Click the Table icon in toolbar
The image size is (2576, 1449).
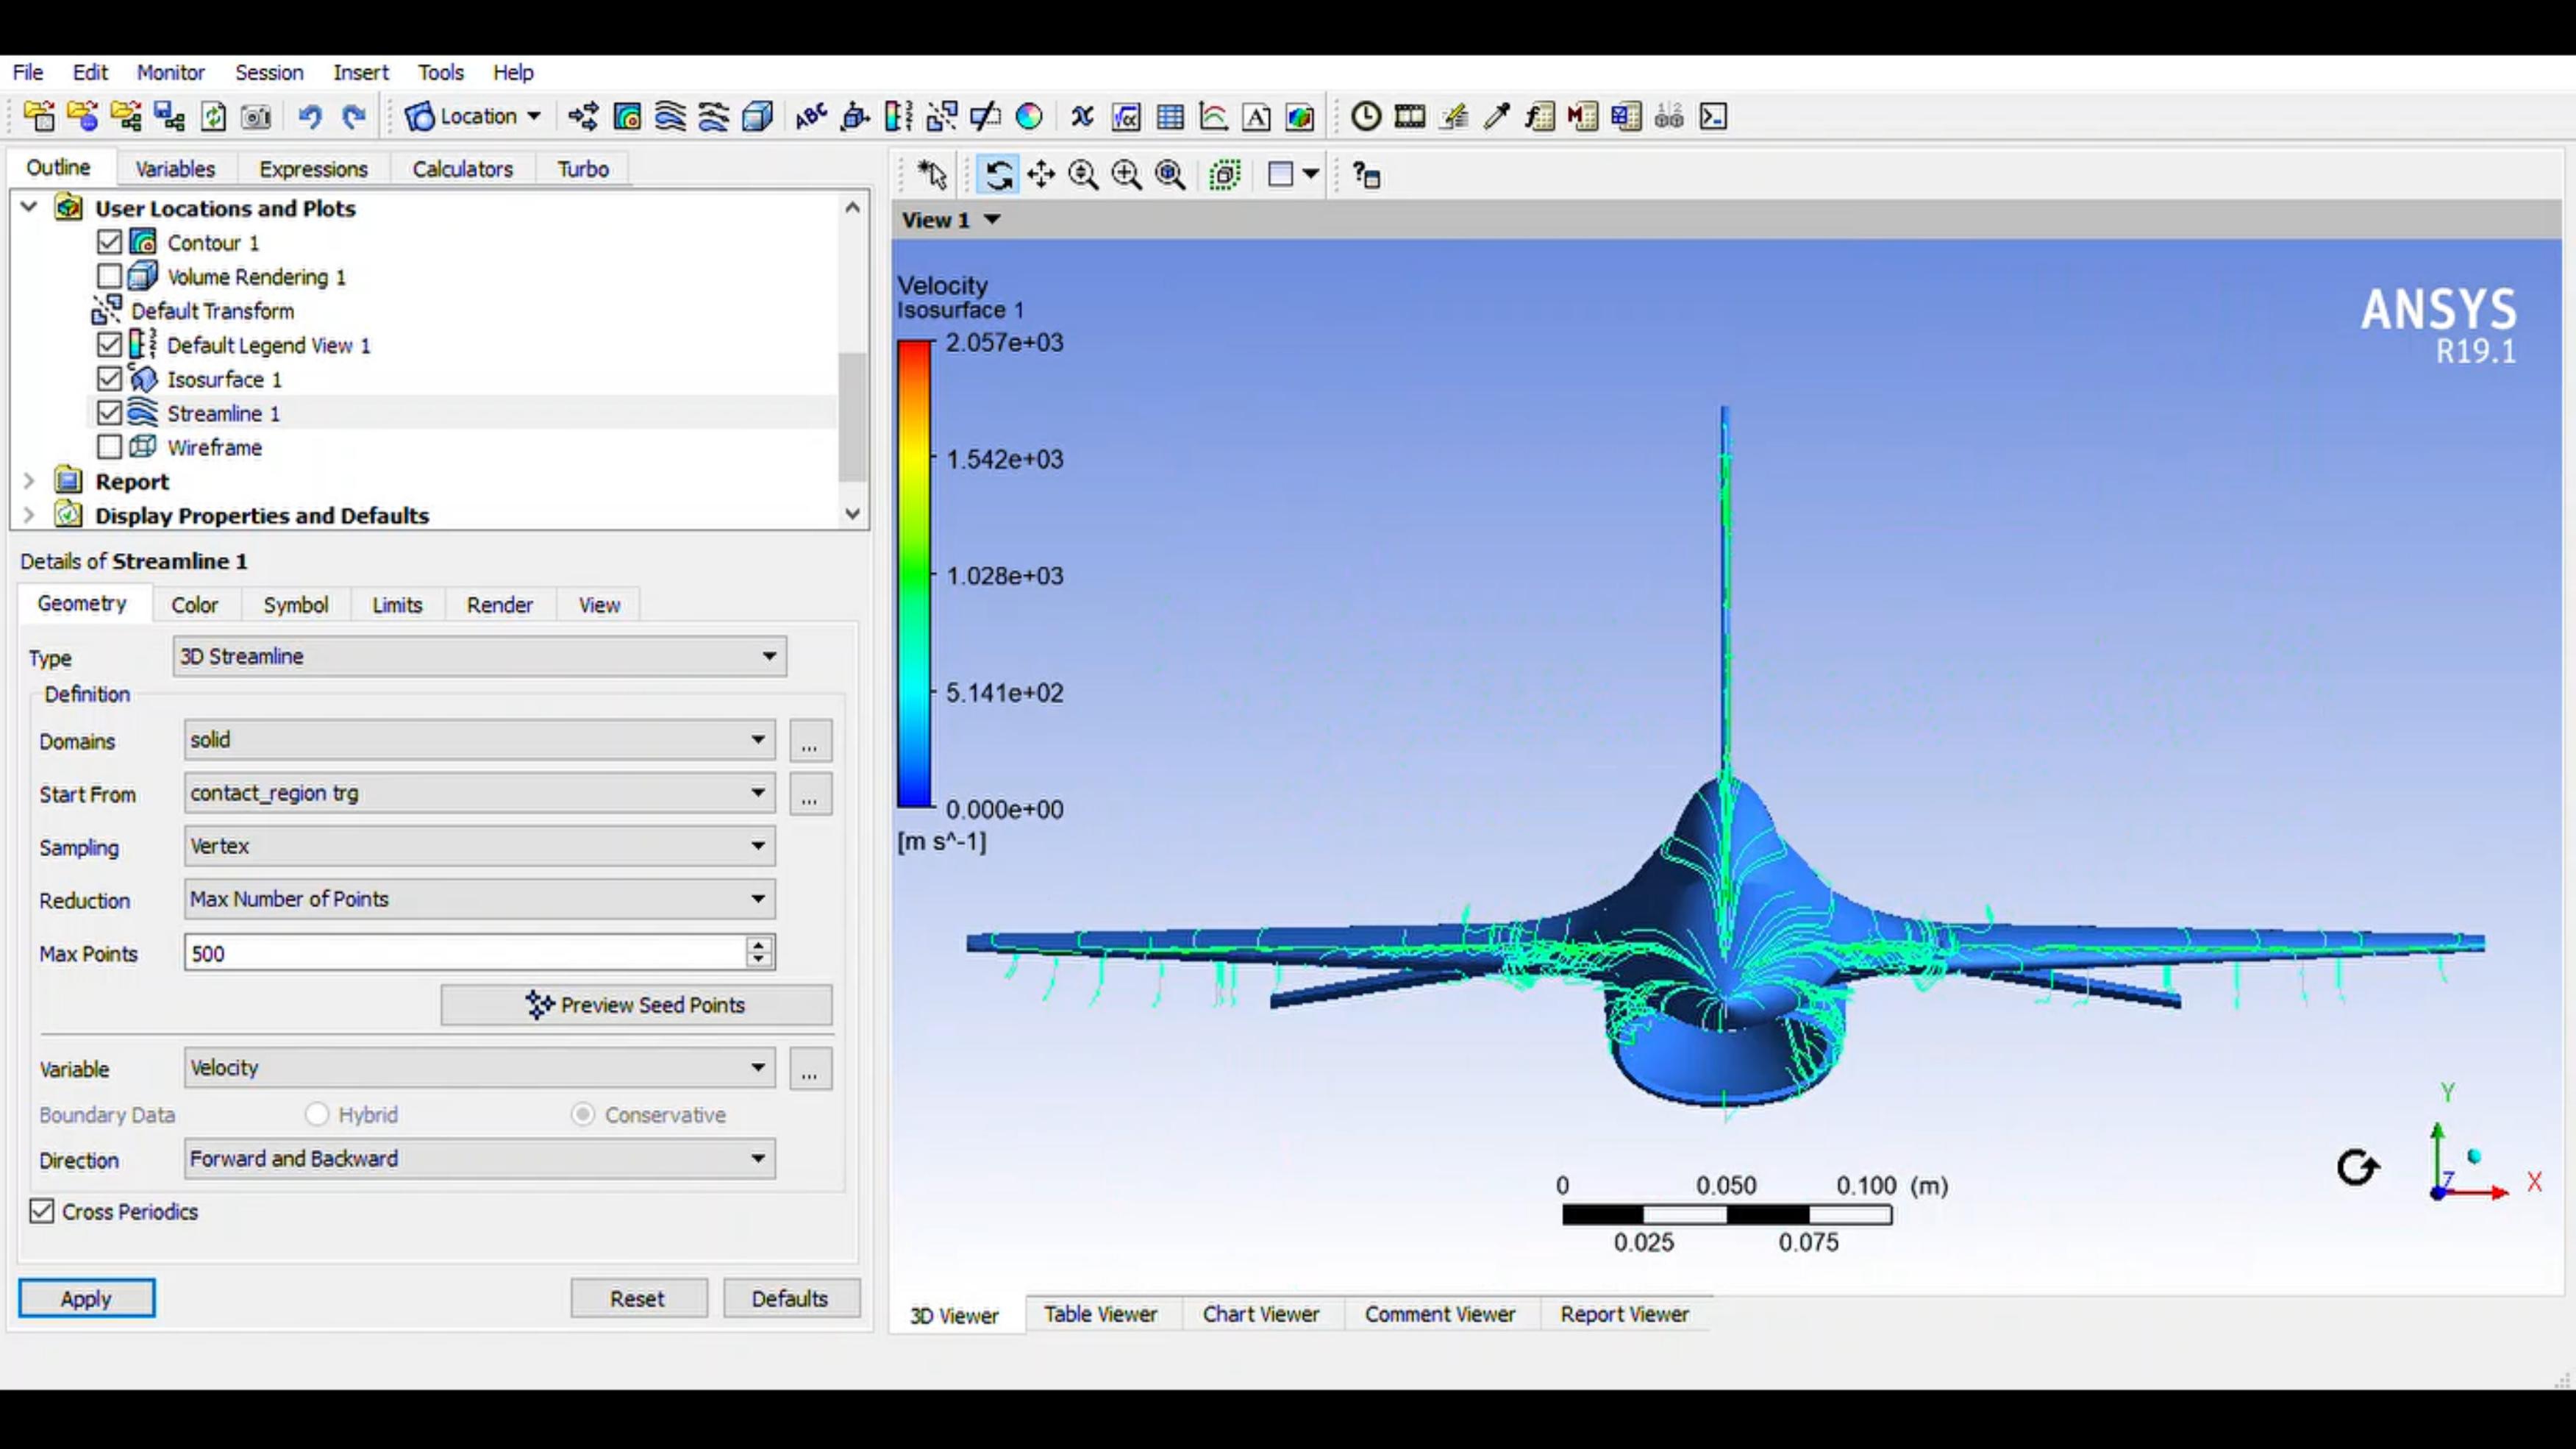(x=1170, y=117)
